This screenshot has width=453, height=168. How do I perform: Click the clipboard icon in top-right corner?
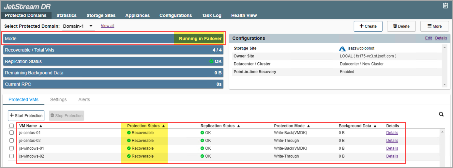[x=445, y=6]
